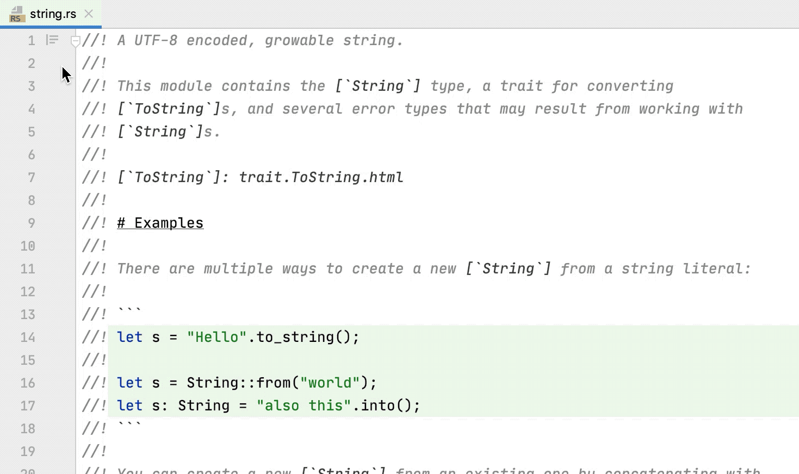The width and height of the screenshot is (799, 474).
Task: Click line number 9 in the gutter
Action: [x=32, y=223]
